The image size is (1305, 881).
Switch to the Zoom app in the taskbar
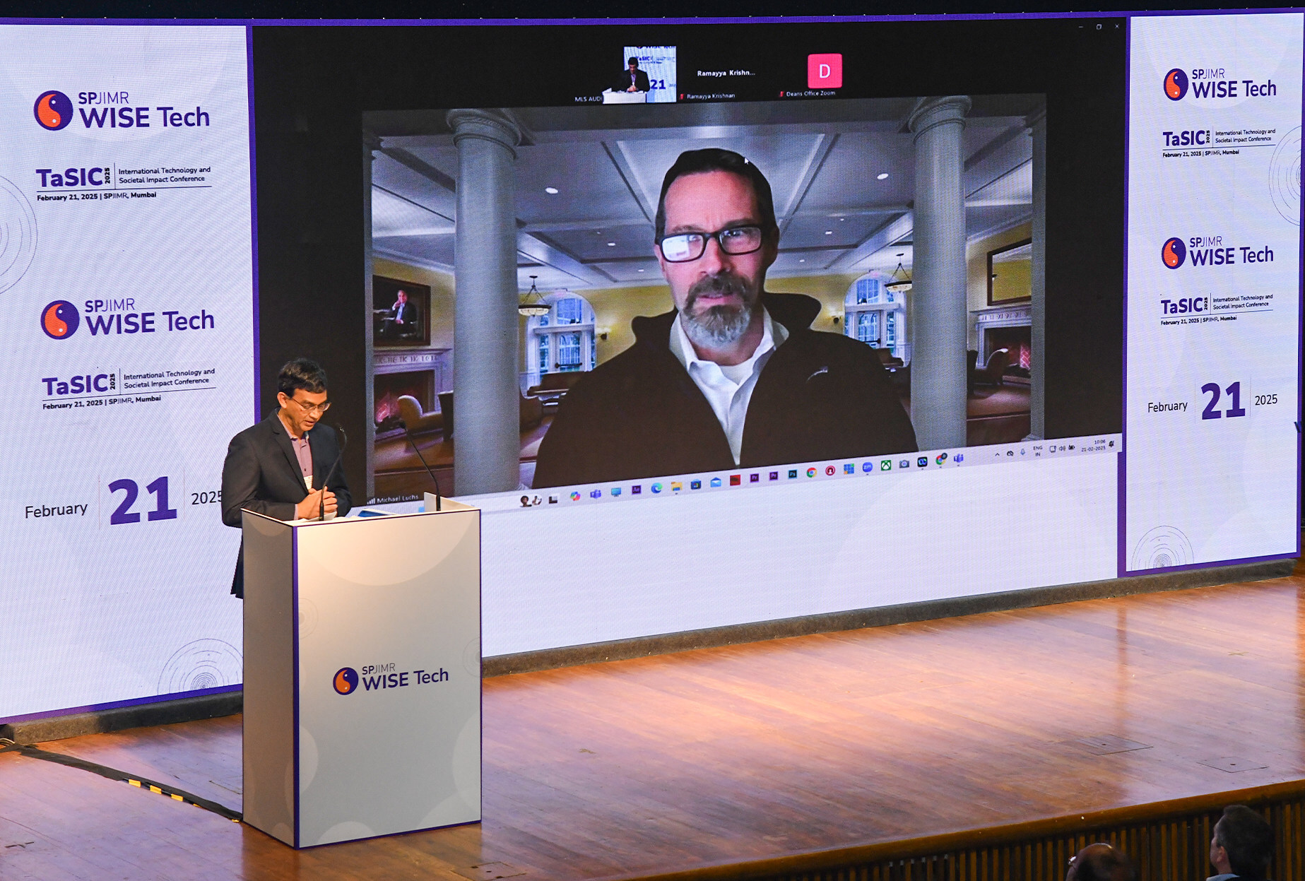pos(868,467)
